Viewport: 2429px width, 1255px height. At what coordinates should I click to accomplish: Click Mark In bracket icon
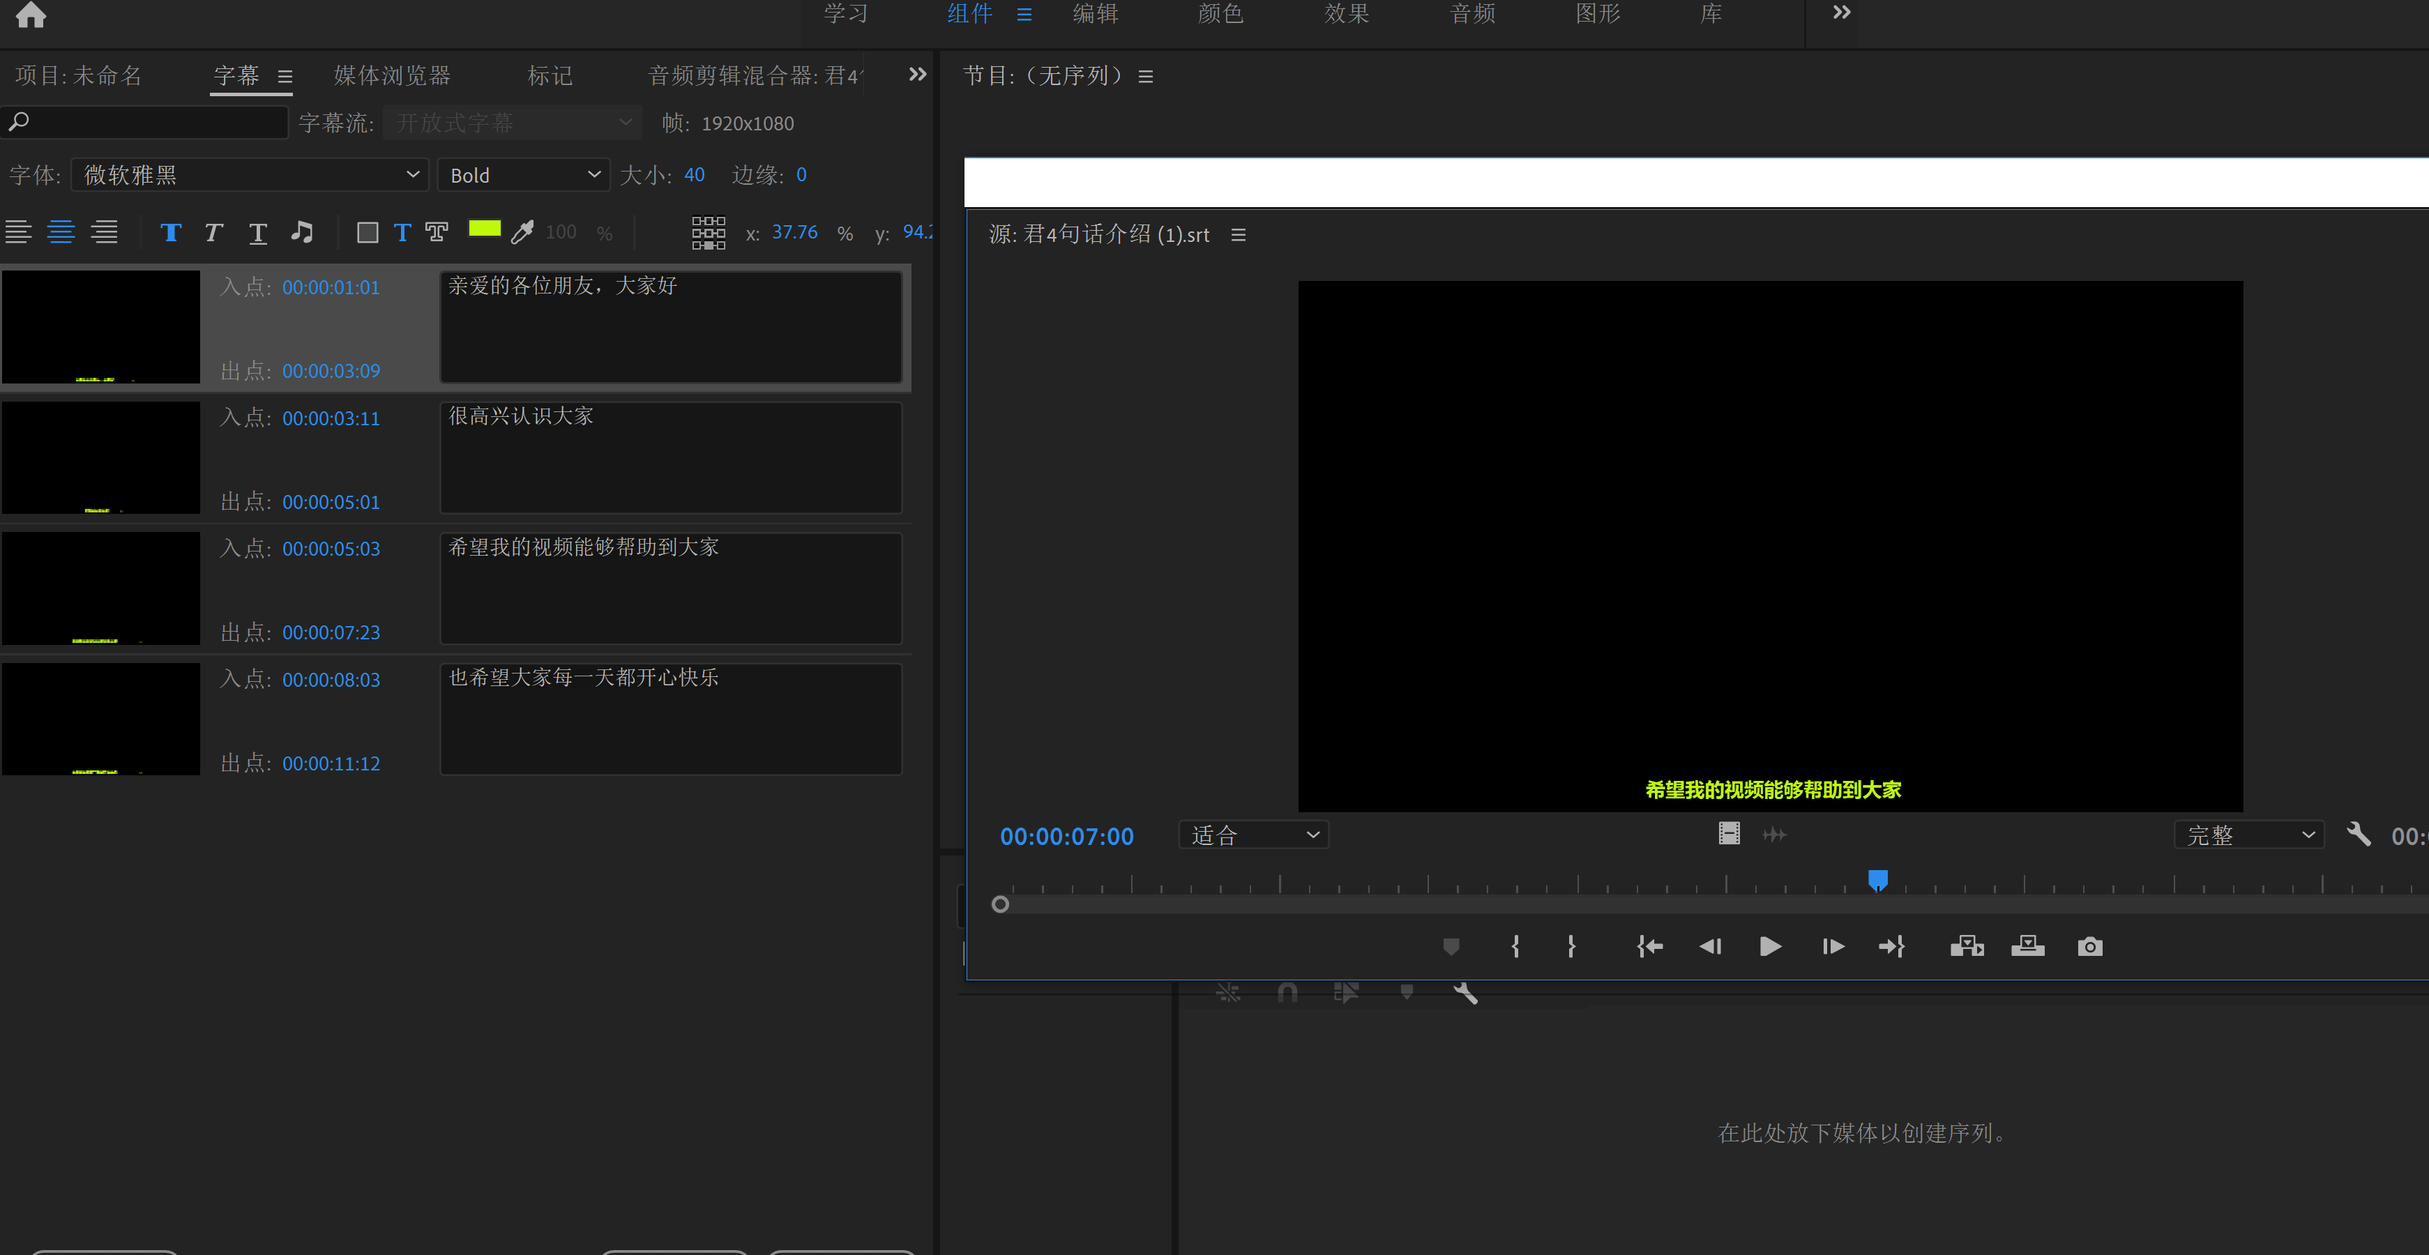pyautogui.click(x=1515, y=947)
